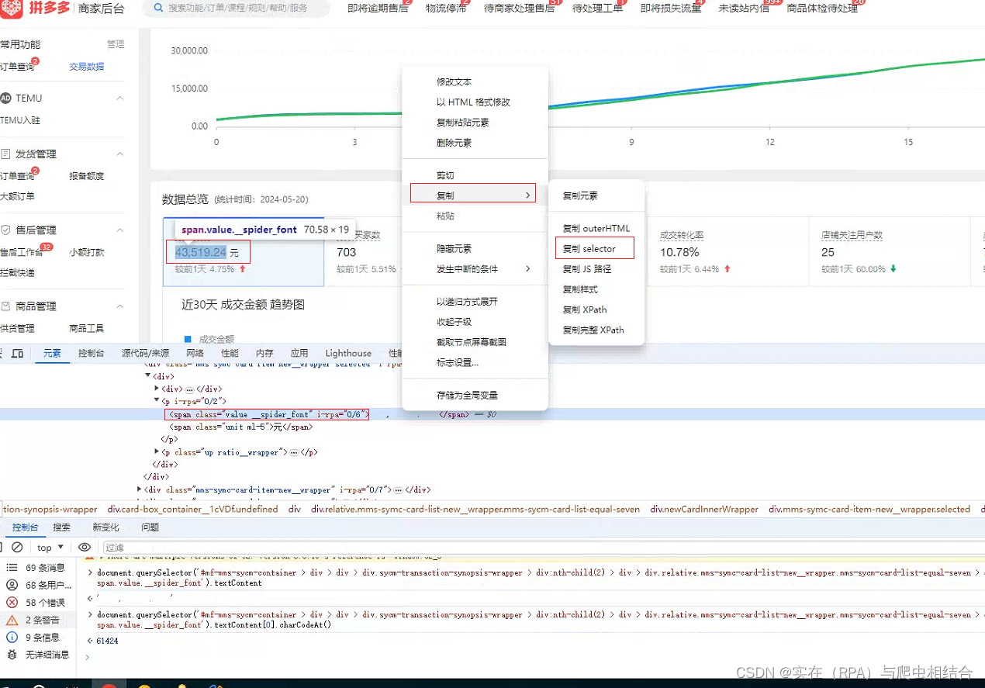
Task: Select the clear console icon
Action: (x=17, y=547)
